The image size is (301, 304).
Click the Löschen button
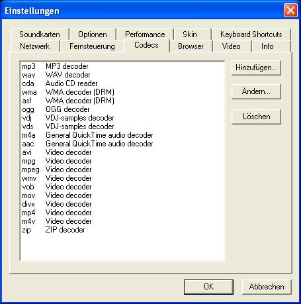[x=256, y=117]
